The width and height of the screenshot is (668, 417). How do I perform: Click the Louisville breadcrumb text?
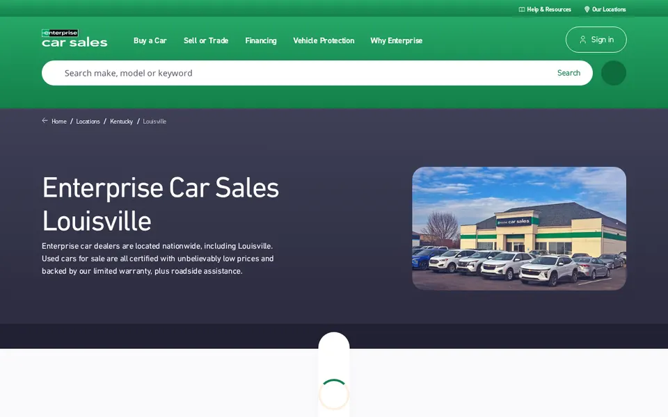154,121
